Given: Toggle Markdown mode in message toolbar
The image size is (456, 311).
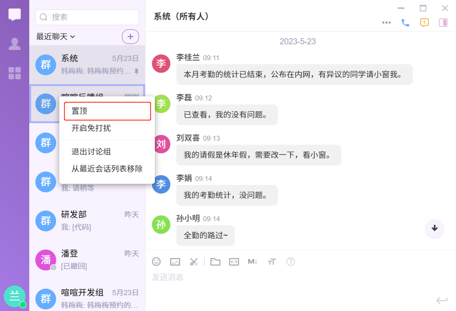Looking at the screenshot, I should point(253,262).
